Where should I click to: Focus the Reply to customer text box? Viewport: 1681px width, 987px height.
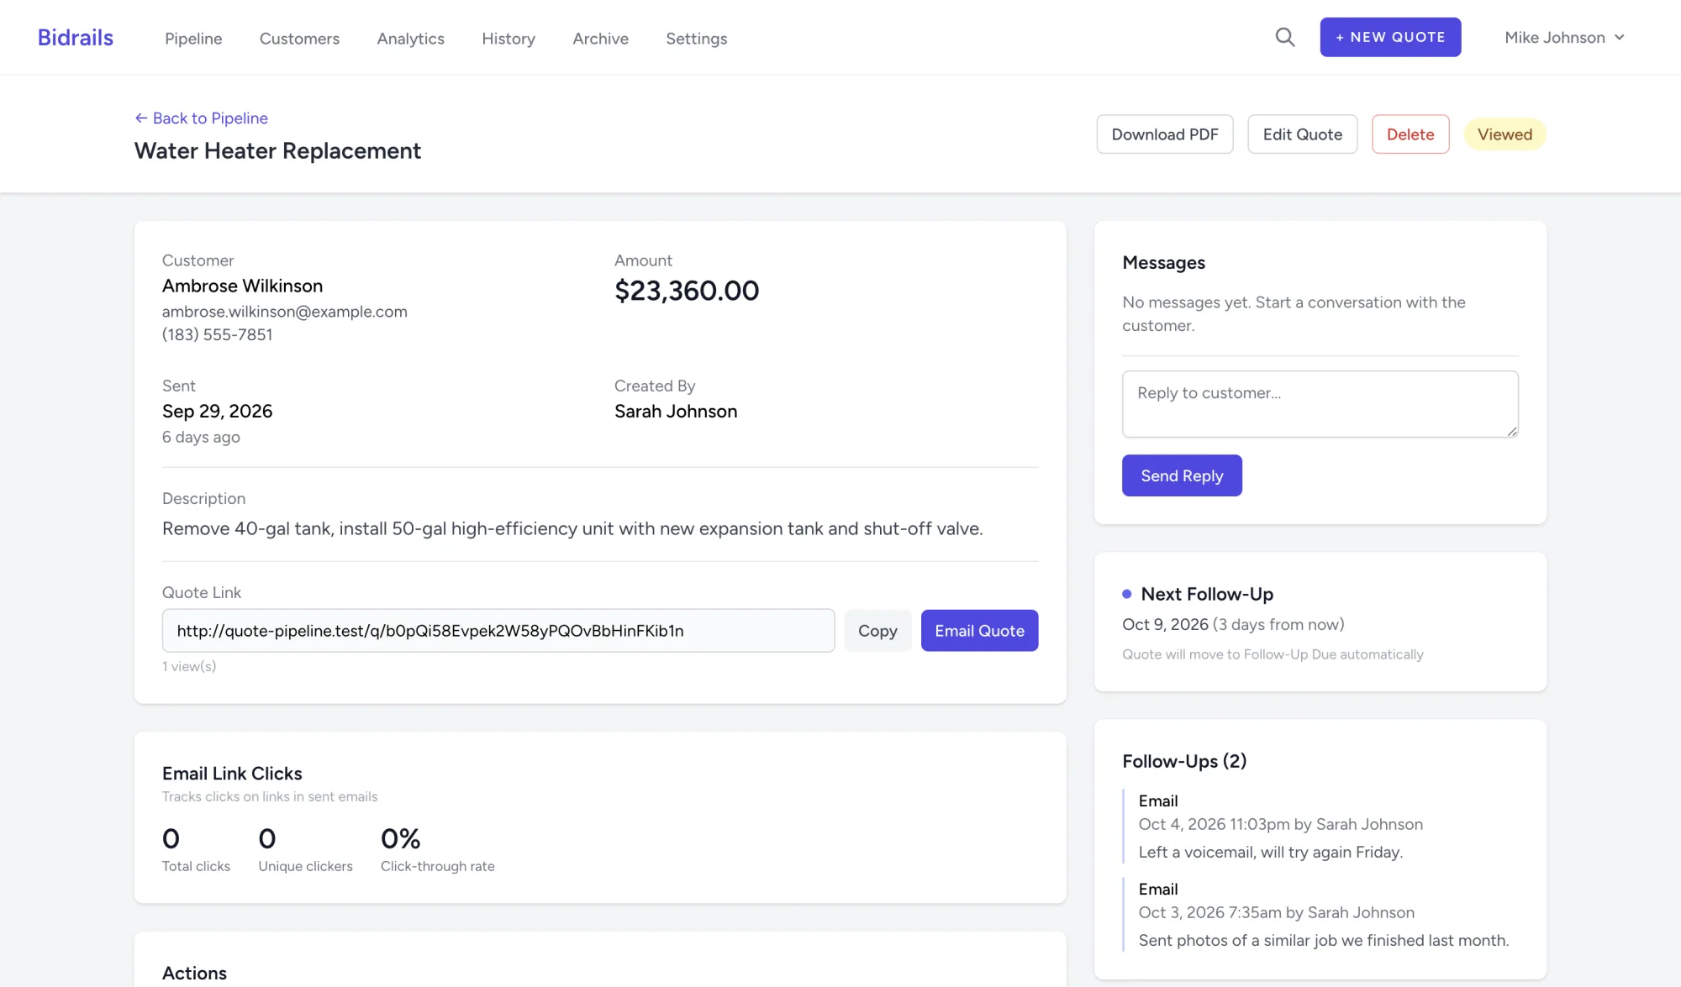coord(1320,404)
